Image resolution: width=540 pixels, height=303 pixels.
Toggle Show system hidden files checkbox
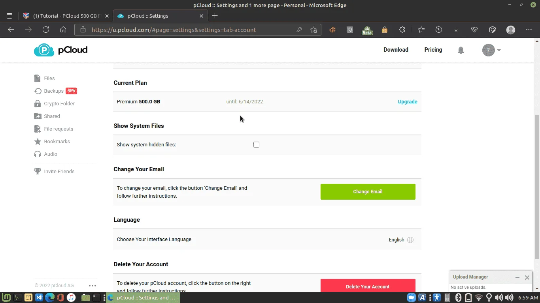[256, 145]
